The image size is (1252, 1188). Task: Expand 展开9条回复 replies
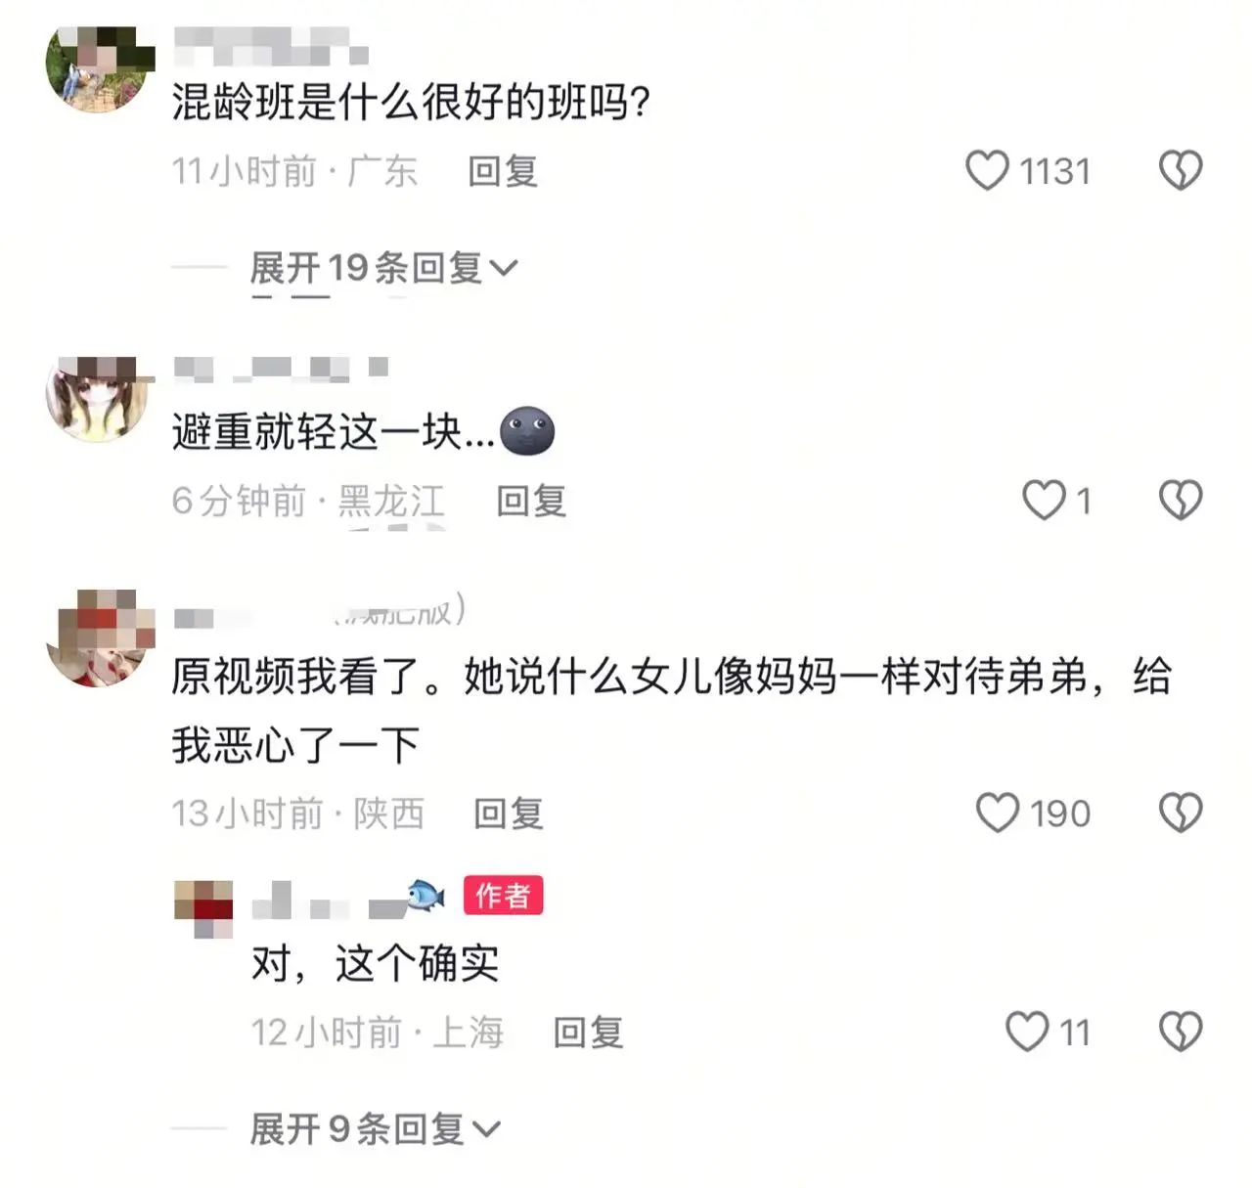(x=375, y=1129)
